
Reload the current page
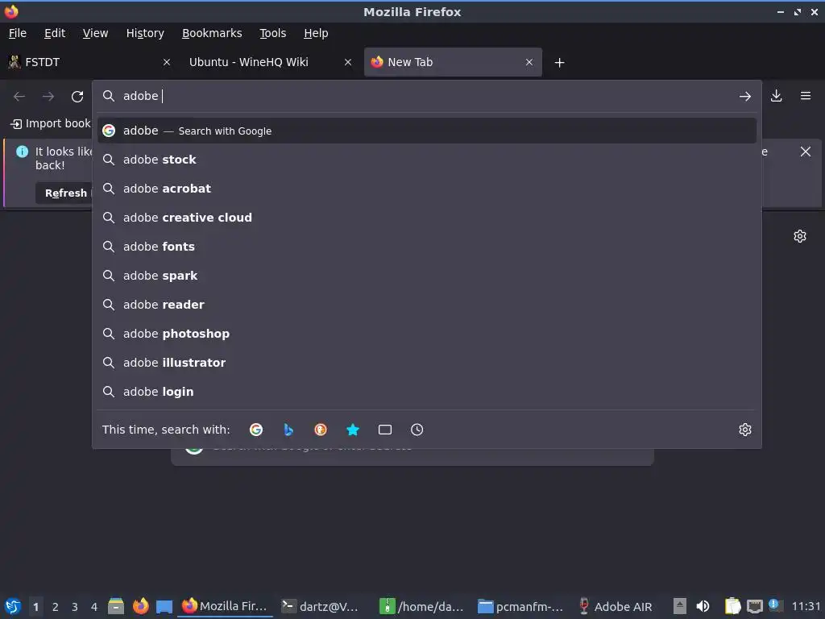[x=77, y=97]
